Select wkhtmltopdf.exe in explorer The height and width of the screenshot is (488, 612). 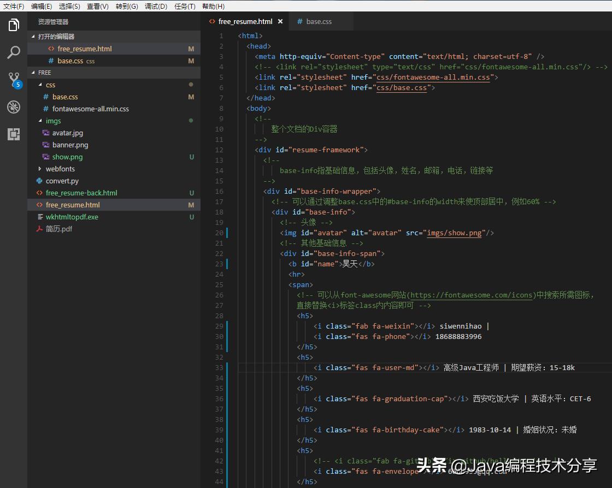tap(72, 217)
